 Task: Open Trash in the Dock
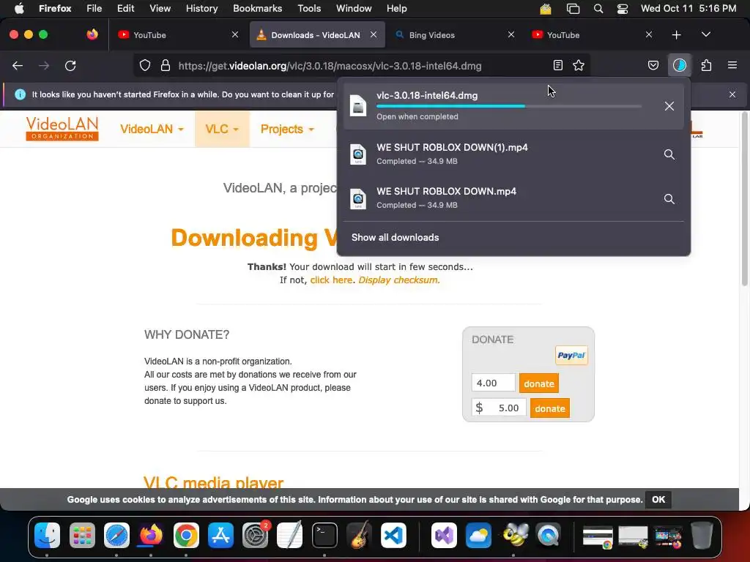(702, 535)
